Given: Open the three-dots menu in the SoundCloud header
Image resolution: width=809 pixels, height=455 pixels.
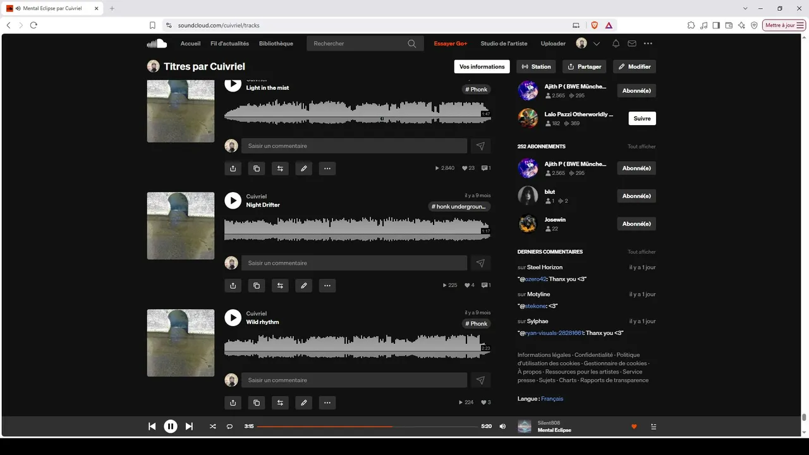Looking at the screenshot, I should tap(648, 44).
